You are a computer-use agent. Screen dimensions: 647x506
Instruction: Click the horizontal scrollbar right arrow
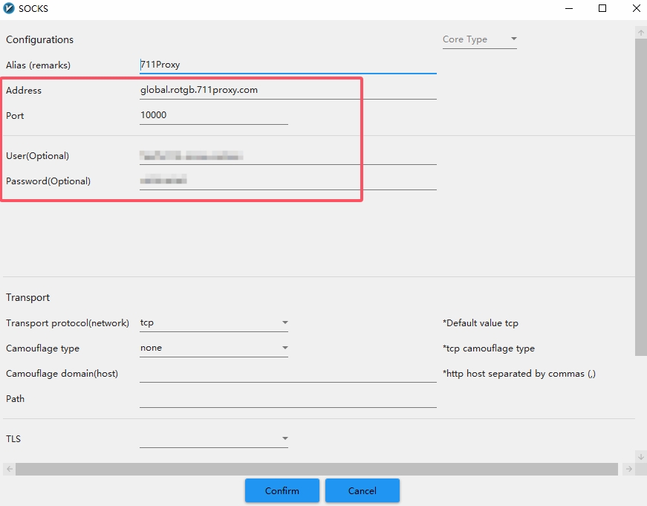(628, 469)
